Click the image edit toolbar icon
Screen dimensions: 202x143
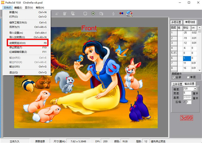[x=73, y=13]
